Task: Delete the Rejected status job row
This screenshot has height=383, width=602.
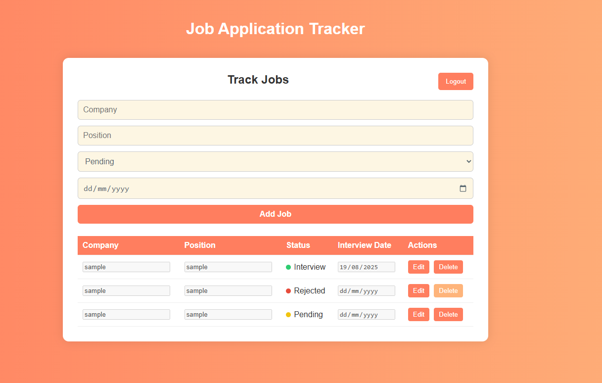Action: pos(448,291)
